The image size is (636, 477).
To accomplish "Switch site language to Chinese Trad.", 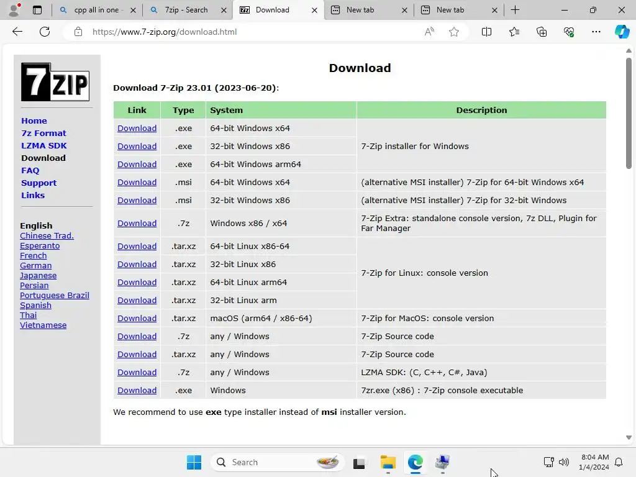I will click(47, 235).
